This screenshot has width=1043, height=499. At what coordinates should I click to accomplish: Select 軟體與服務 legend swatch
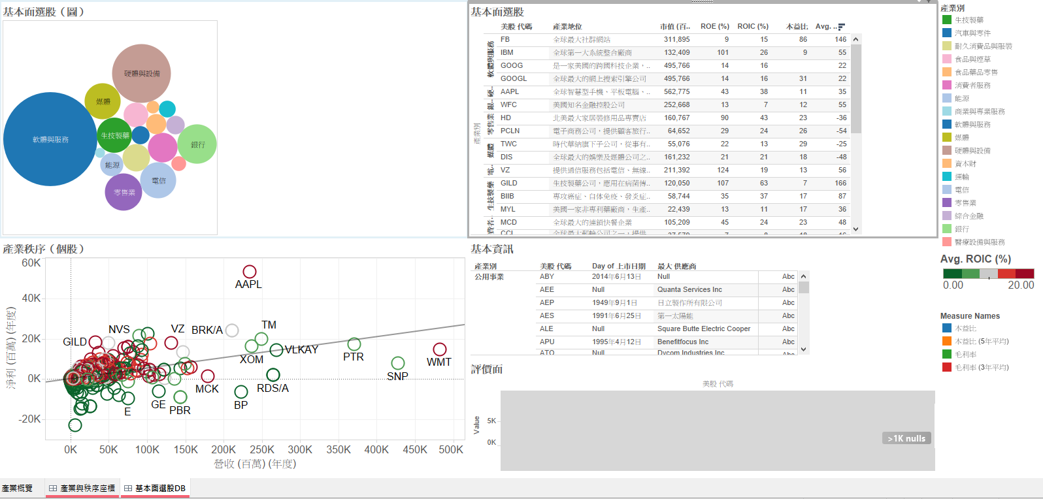click(947, 124)
